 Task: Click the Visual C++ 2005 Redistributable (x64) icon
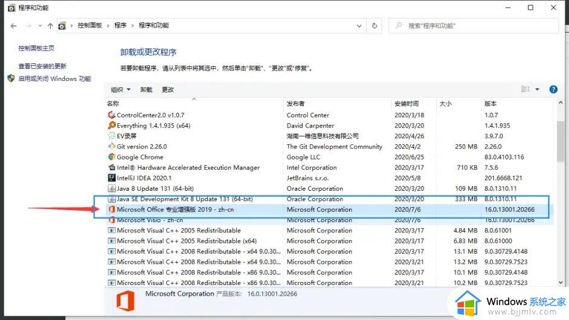pos(112,241)
